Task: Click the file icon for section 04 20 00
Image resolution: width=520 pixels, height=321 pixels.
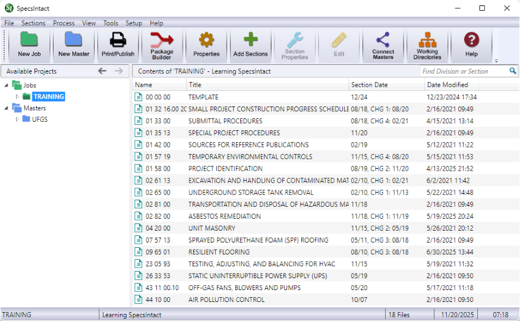Action: [138, 228]
